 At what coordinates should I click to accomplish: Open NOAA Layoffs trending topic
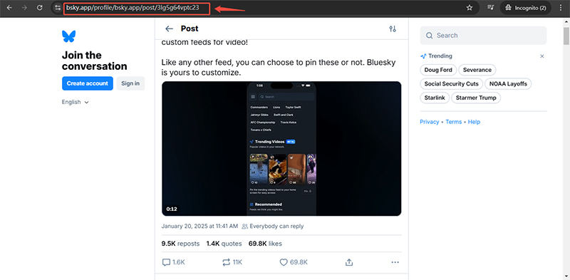click(508, 84)
